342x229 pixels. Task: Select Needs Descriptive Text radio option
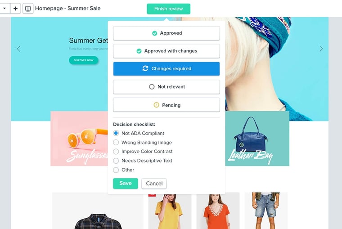coord(116,161)
